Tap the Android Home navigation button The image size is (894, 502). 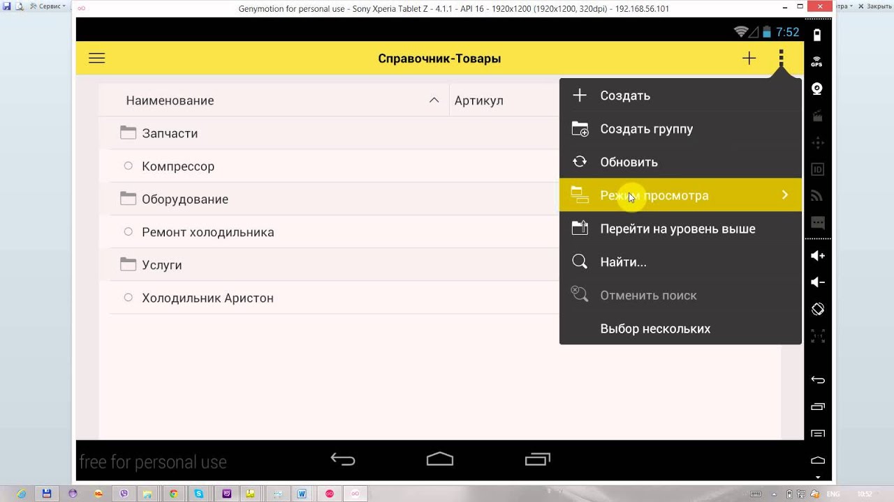pyautogui.click(x=440, y=459)
